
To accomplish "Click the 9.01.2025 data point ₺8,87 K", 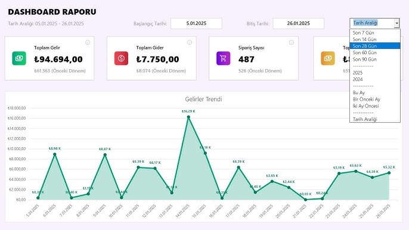I will (x=105, y=155).
